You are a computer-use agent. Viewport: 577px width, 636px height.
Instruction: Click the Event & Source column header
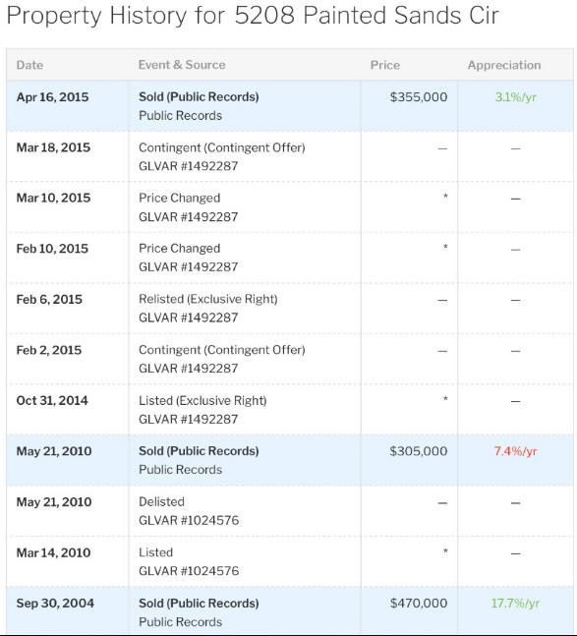coord(182,65)
